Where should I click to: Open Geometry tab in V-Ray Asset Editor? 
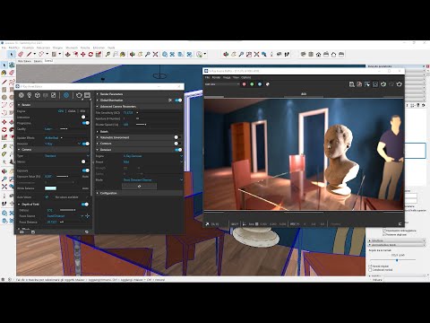coord(38,95)
